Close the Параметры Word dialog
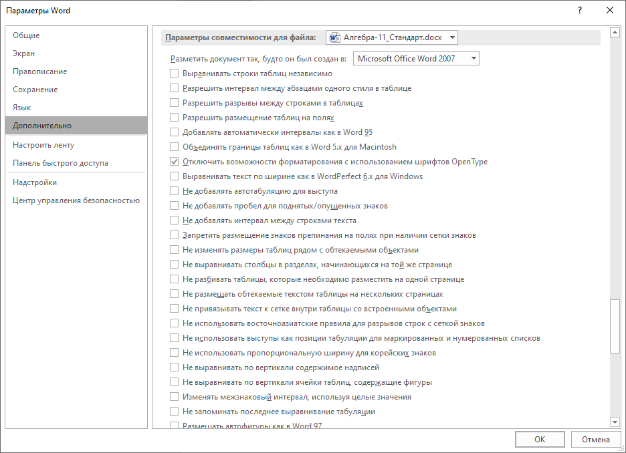 coord(610,11)
